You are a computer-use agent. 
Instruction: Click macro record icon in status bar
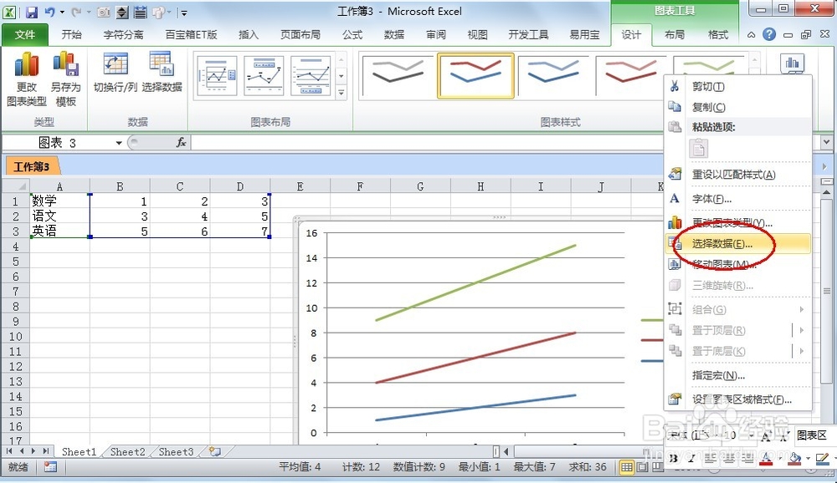point(50,467)
